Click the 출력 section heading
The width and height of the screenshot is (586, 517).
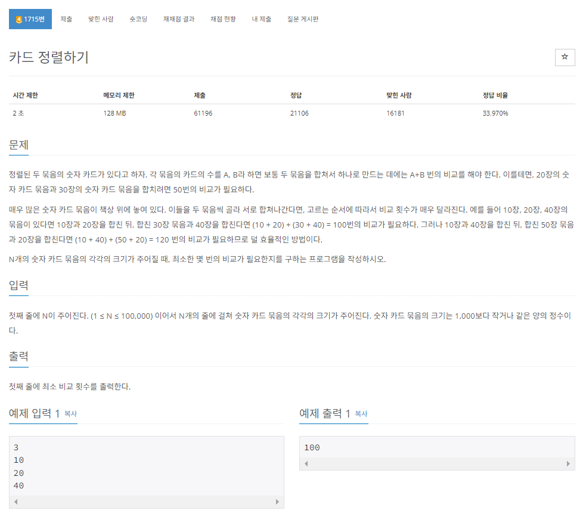point(18,356)
